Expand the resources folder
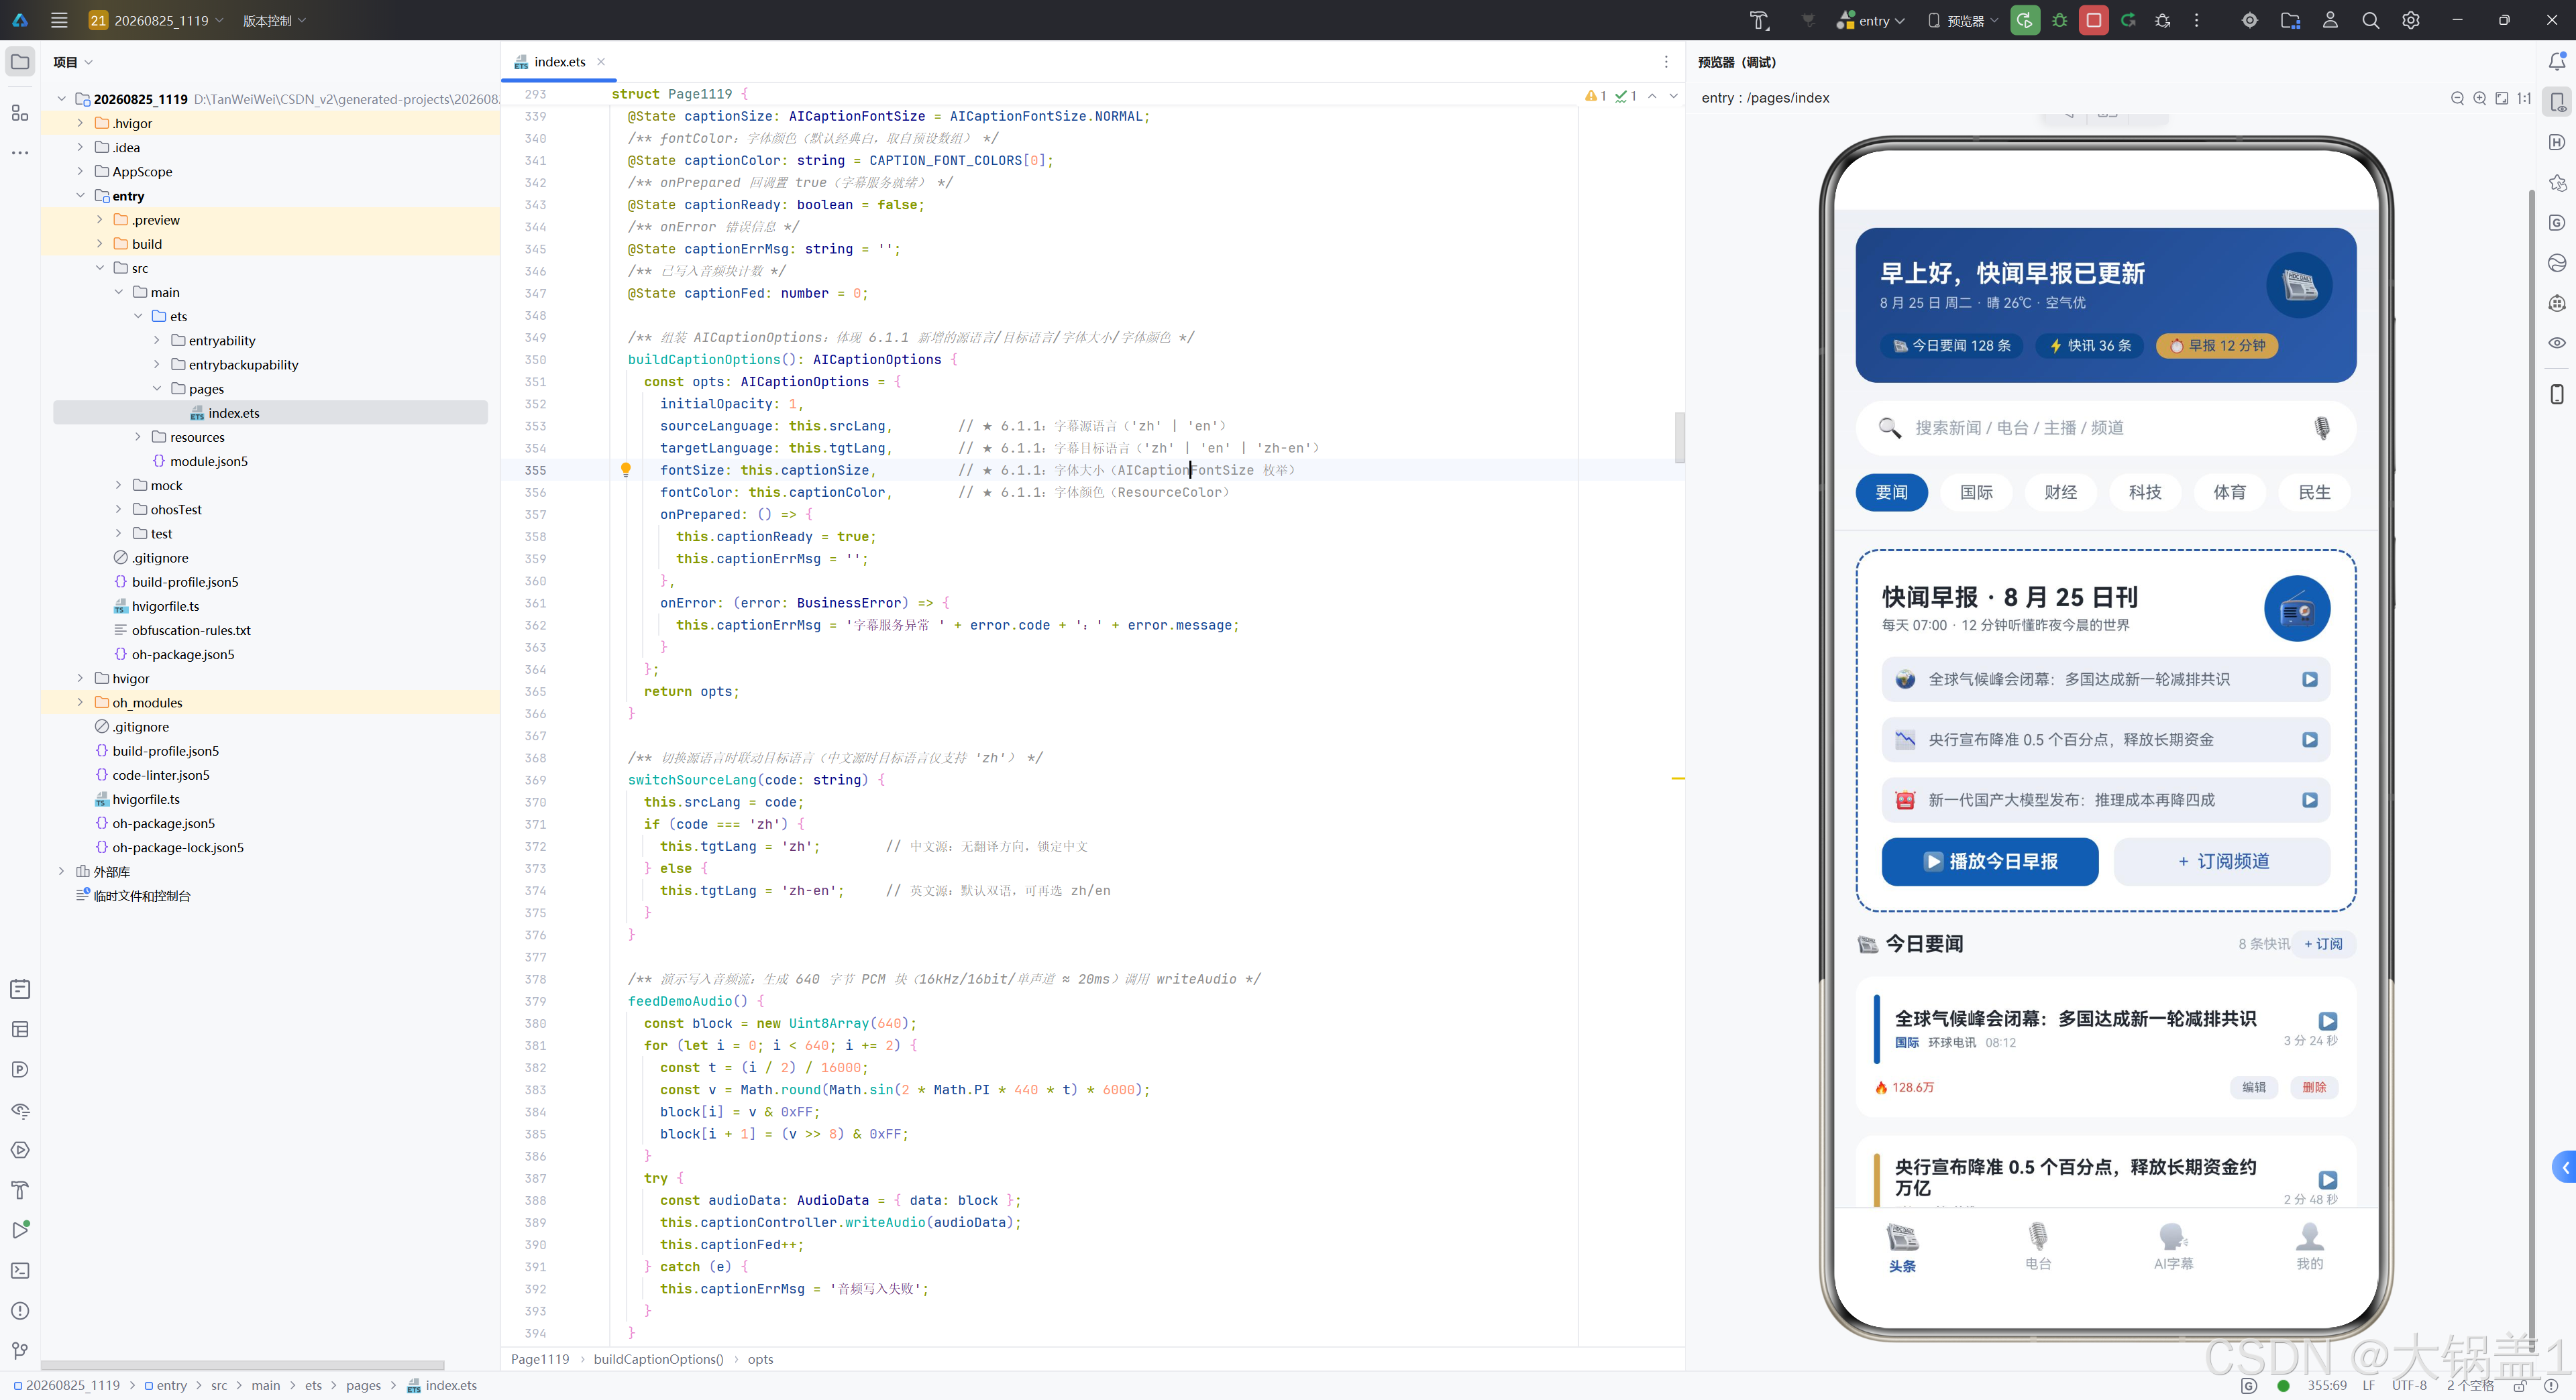Screen dimensions: 2576x1400 coord(138,436)
